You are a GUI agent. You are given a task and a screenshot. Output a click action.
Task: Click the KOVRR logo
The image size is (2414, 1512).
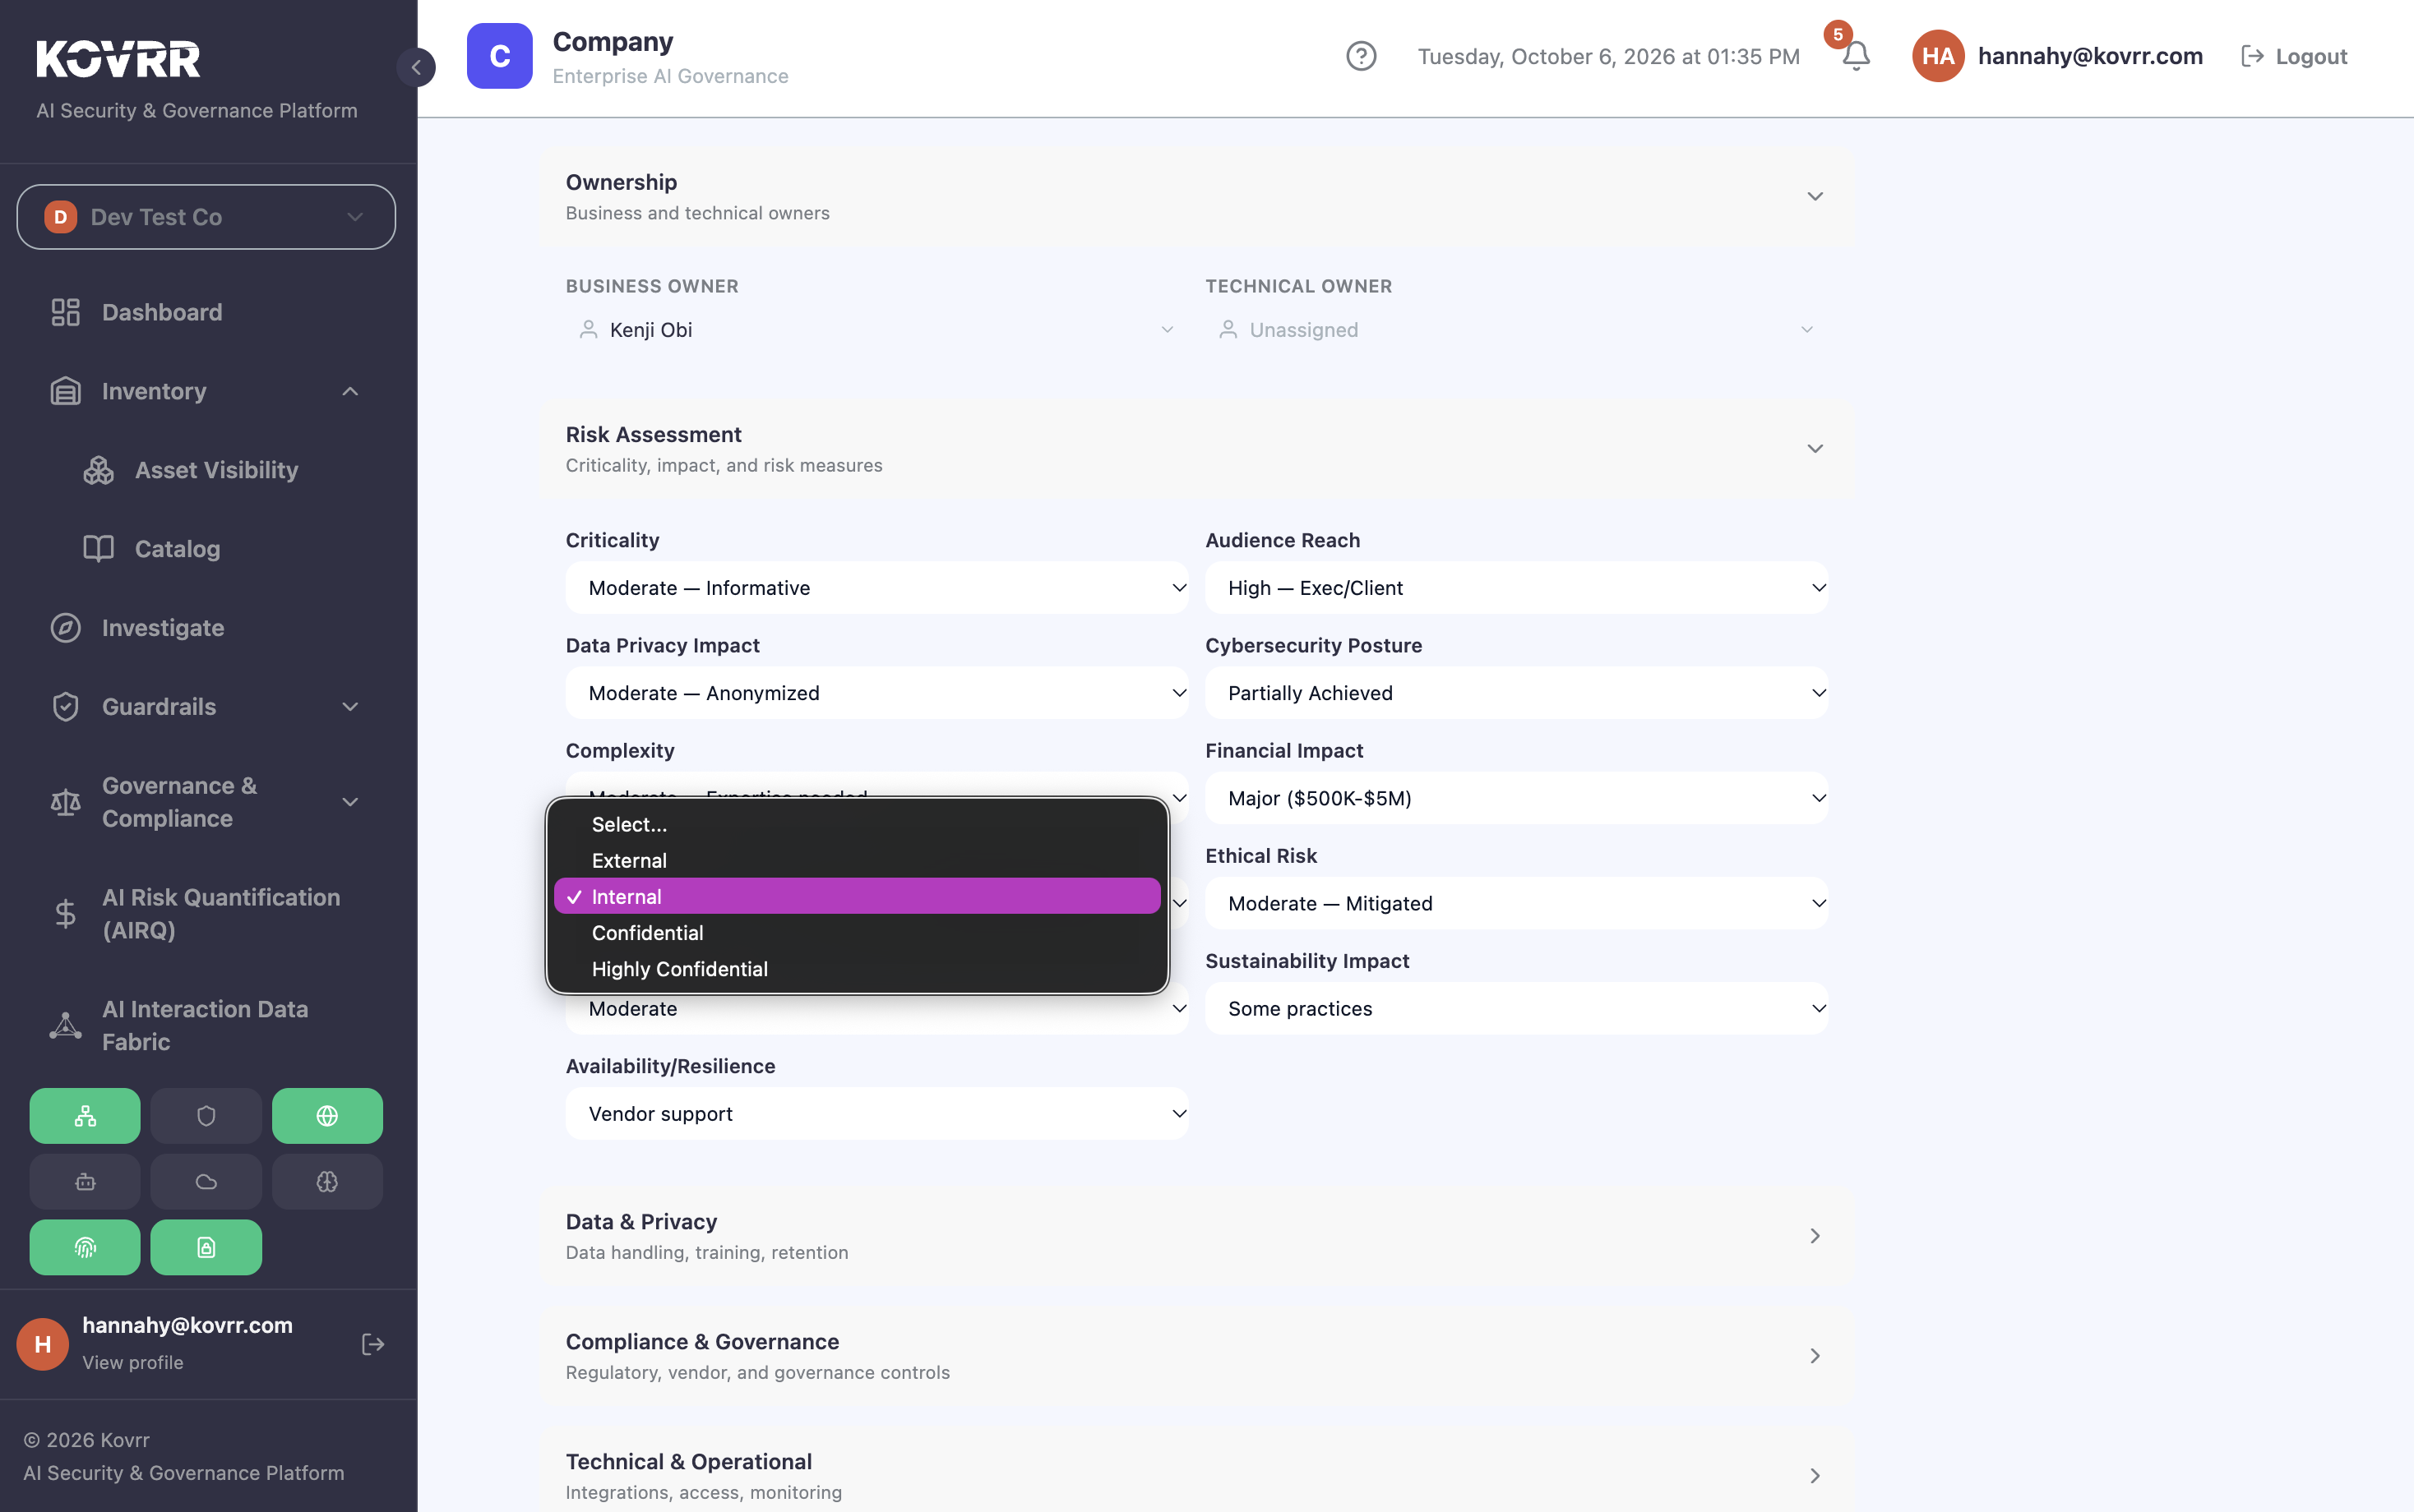pos(118,59)
